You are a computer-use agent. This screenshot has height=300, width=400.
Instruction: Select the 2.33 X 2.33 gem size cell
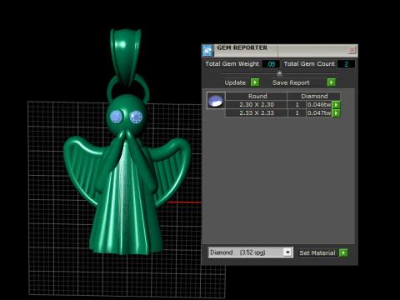[x=257, y=113]
